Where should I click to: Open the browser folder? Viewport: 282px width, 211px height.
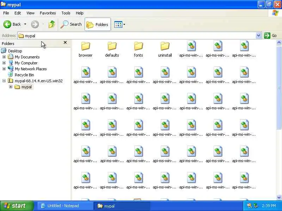pos(85,49)
